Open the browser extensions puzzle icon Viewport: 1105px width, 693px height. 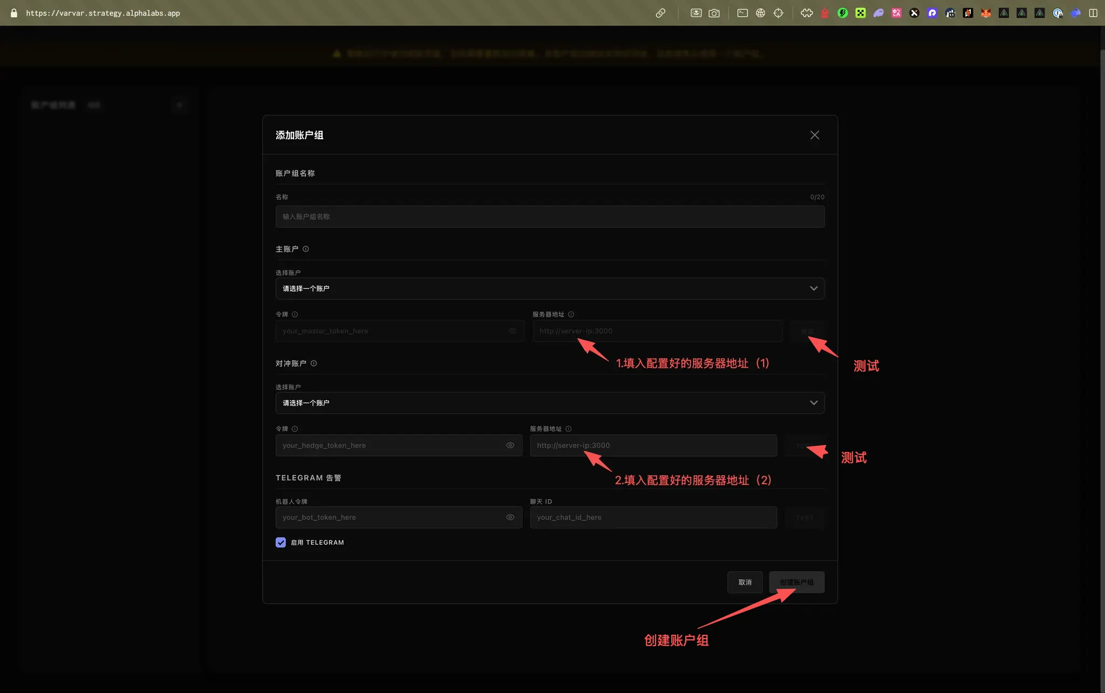pyautogui.click(x=807, y=13)
